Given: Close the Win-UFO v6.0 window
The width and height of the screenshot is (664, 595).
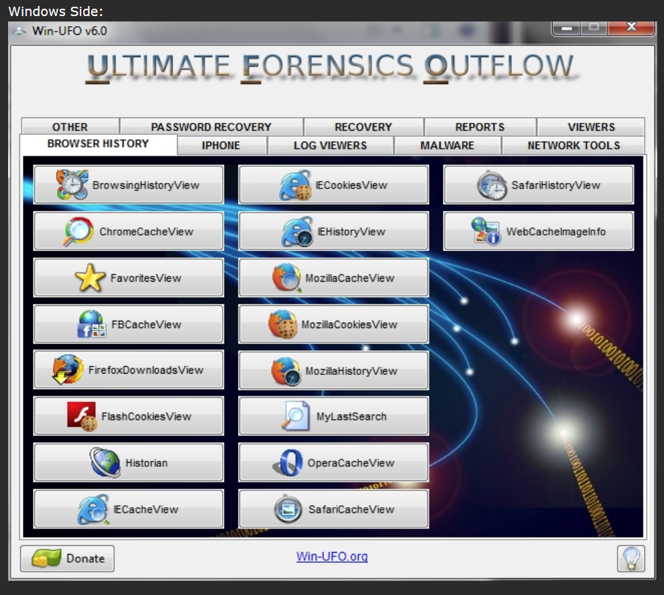Looking at the screenshot, I should tap(631, 27).
